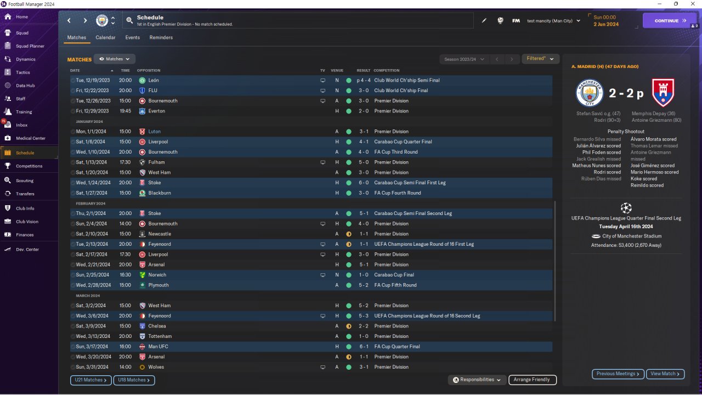Expand the Filtered dropdown
Image resolution: width=702 pixels, height=395 pixels.
click(540, 59)
